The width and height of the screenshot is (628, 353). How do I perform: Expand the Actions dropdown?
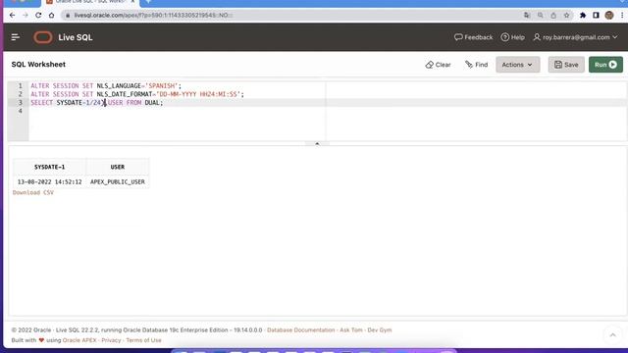coord(517,65)
